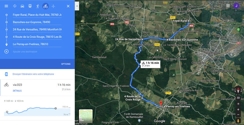The height and width of the screenshot is (125, 244).
Task: Open the Street View pegman icon
Action: click(x=238, y=120)
